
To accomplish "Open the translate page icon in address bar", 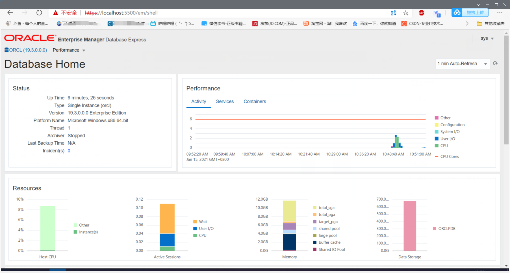I will click(394, 13).
